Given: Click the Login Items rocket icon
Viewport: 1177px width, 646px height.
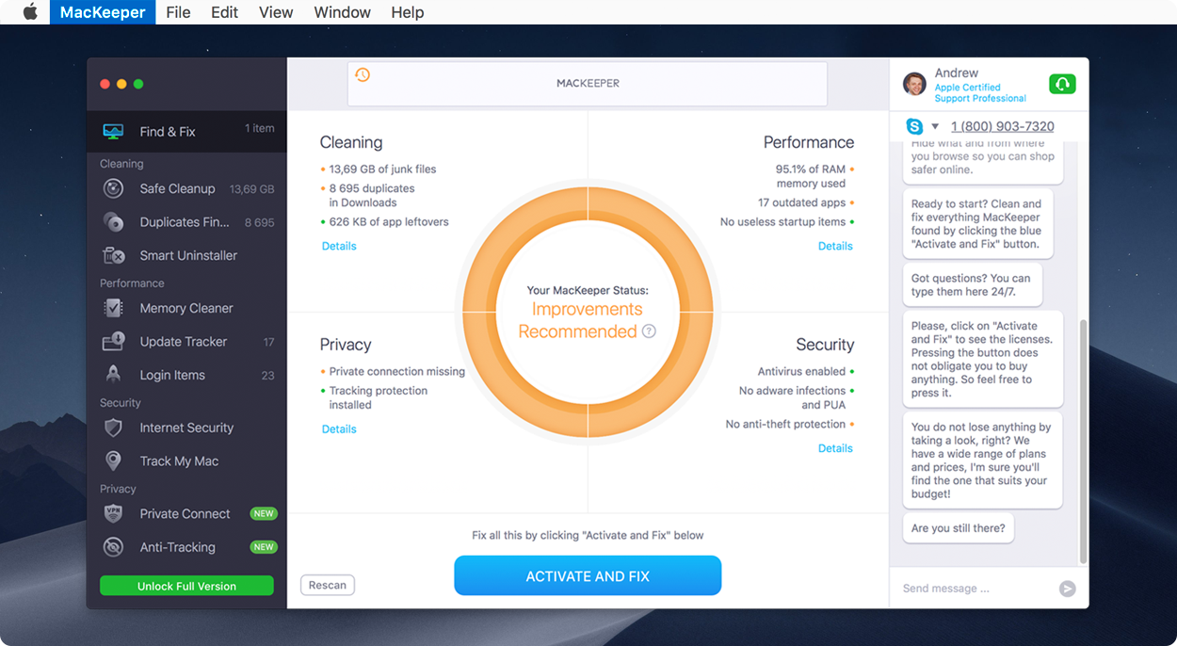Looking at the screenshot, I should [113, 374].
